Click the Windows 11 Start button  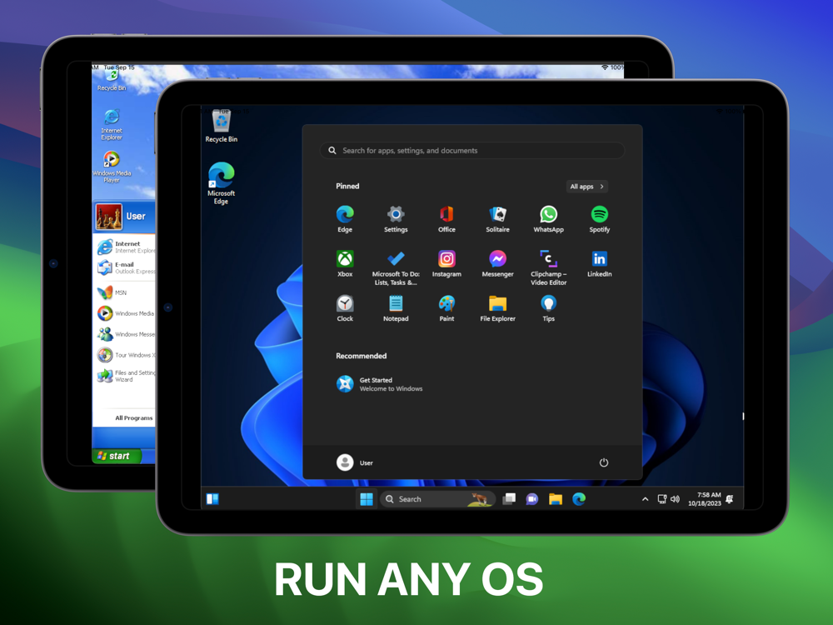[366, 499]
